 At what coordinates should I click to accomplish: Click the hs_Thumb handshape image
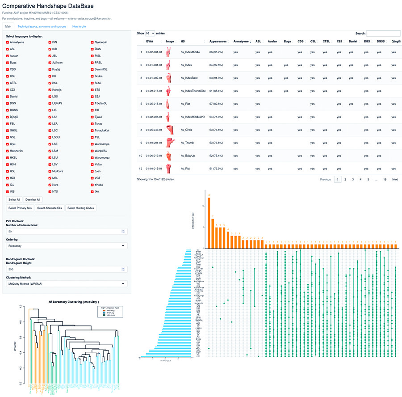click(x=169, y=143)
